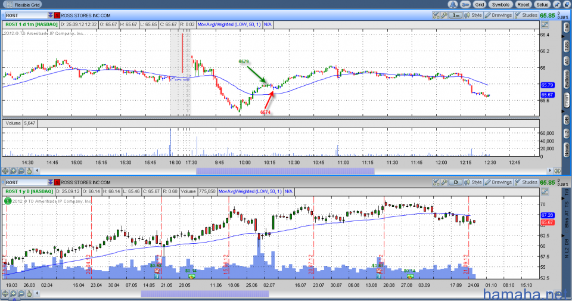
Task: Open the DB side tab of upper chart
Action: click(x=567, y=119)
